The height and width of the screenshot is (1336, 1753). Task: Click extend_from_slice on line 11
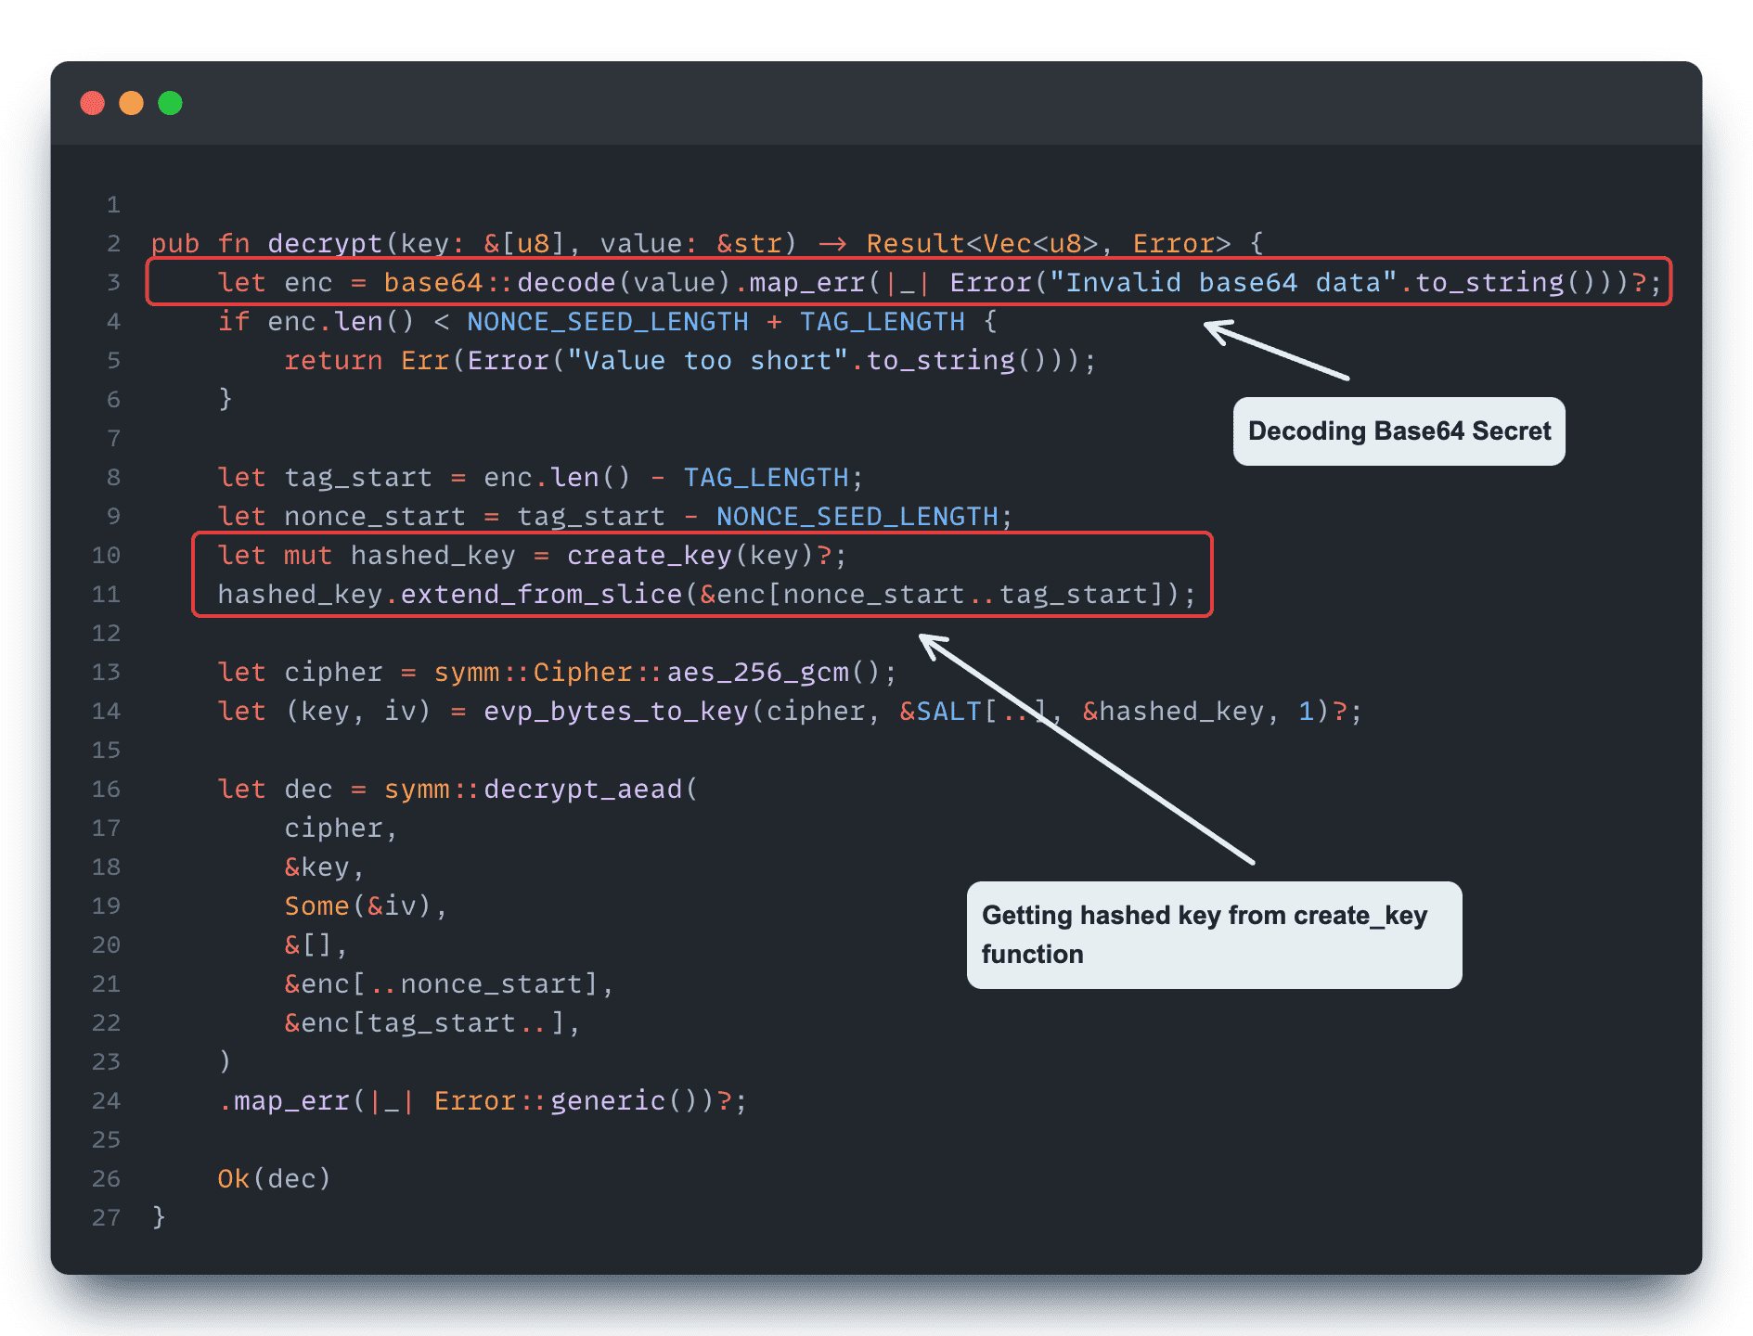coord(541,594)
